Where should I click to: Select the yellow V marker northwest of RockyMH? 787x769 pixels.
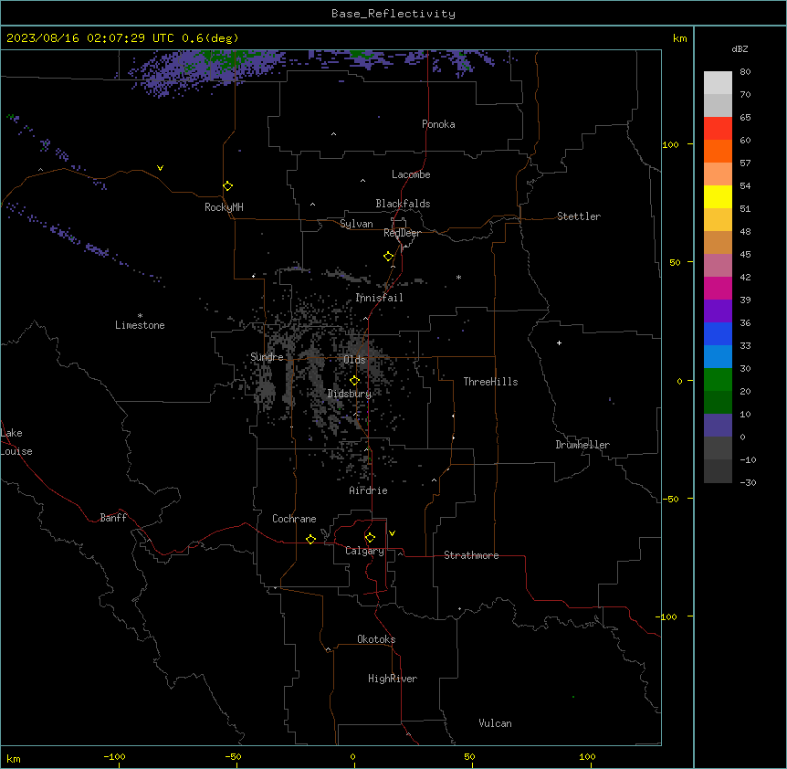click(160, 168)
